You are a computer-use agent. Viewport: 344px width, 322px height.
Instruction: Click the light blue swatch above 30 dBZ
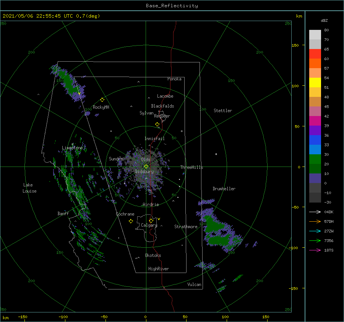[x=315, y=149]
